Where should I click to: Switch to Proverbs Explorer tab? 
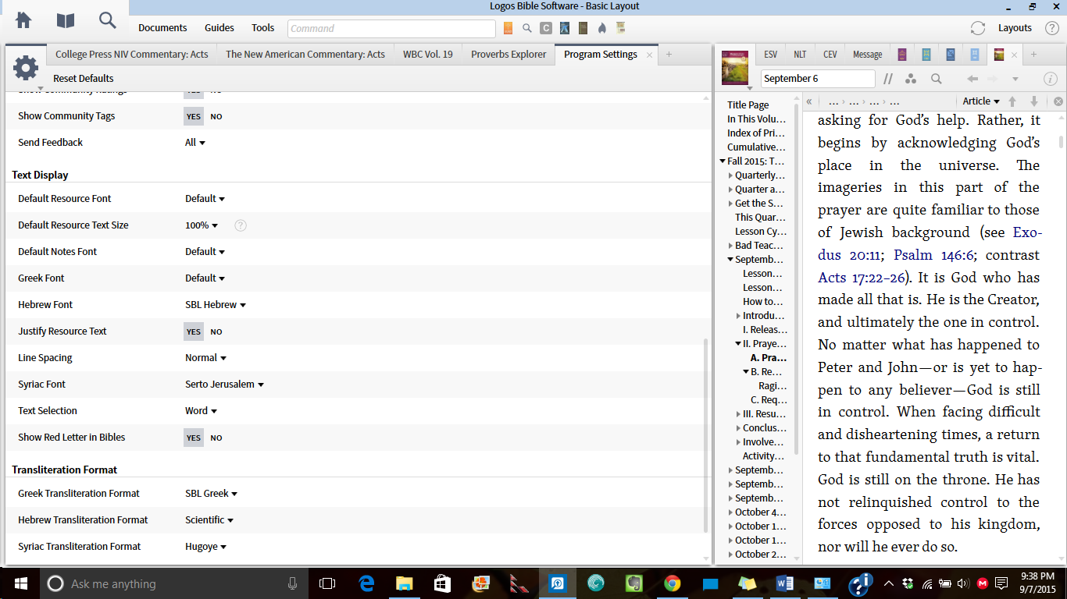point(509,55)
